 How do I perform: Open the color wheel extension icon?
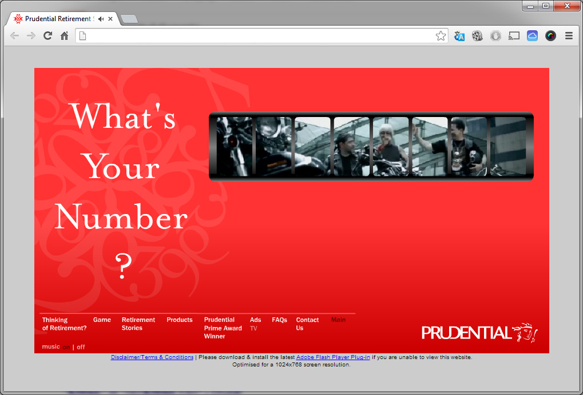click(x=550, y=36)
